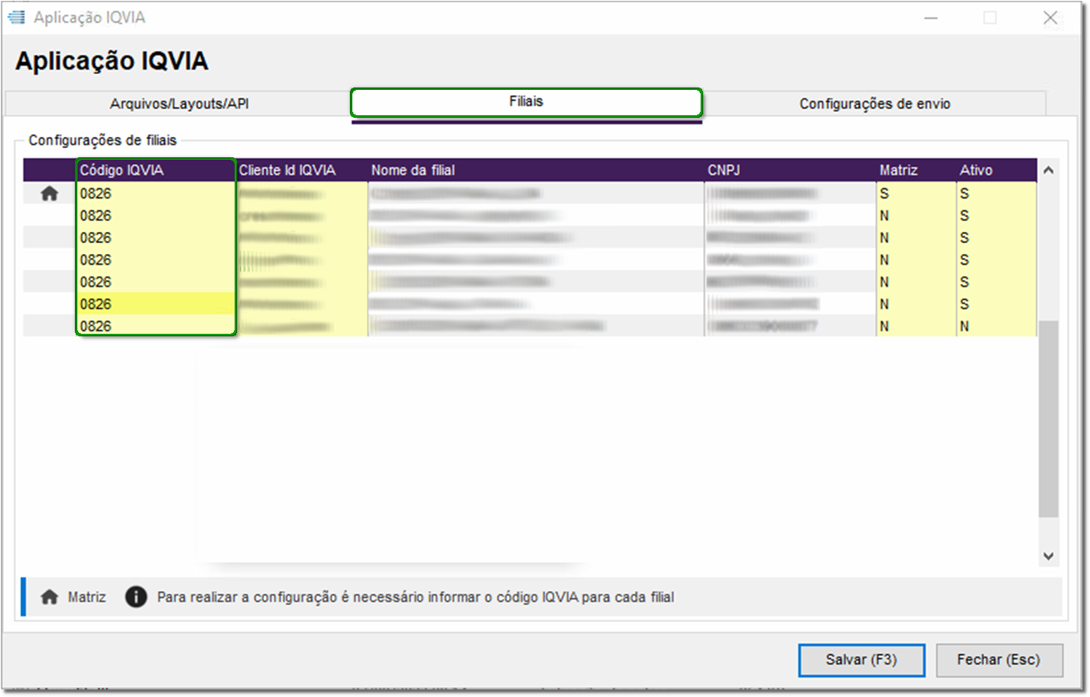
Task: Switch to the Arquivos/Layouts/API tab
Action: pos(179,104)
